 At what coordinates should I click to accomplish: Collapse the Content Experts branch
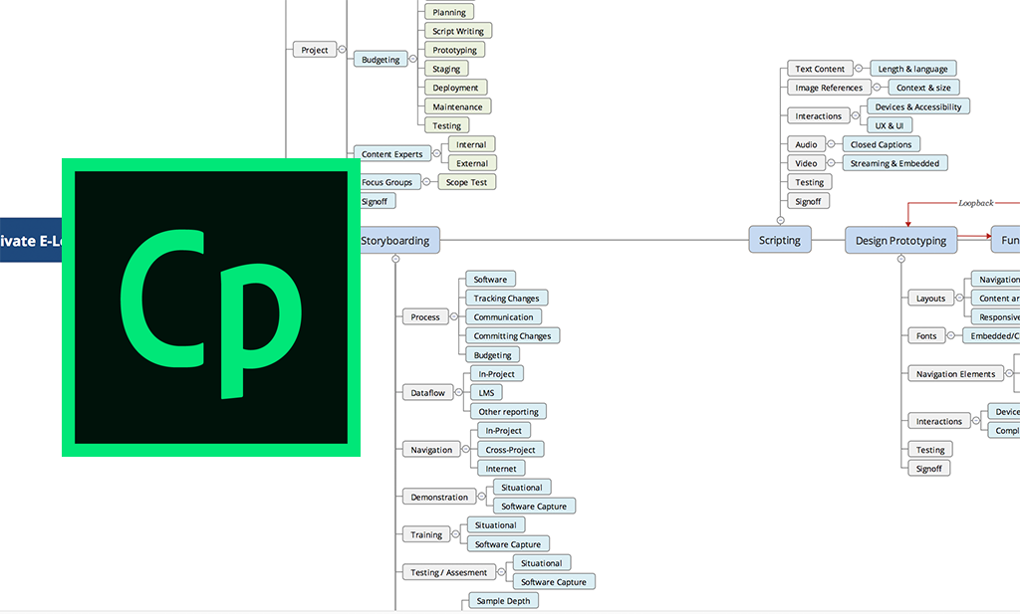(x=436, y=154)
